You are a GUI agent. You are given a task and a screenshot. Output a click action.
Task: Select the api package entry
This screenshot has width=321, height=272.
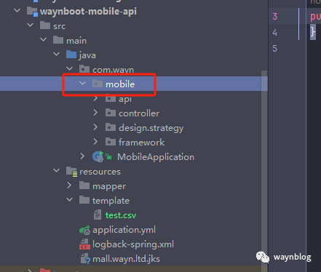pyautogui.click(x=125, y=99)
